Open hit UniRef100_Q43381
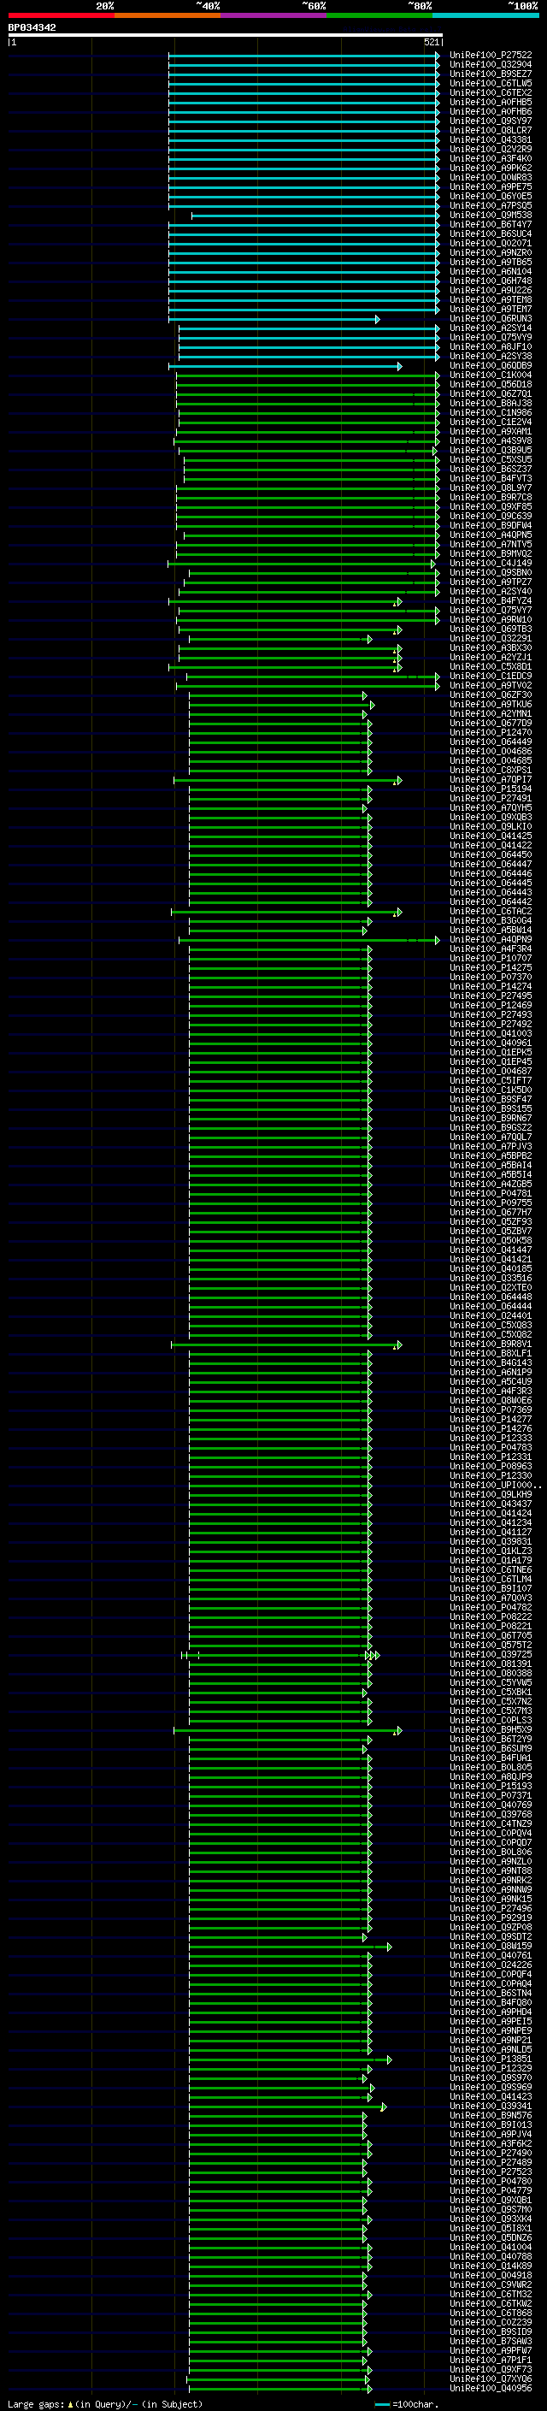This screenshot has width=547, height=2411. pyautogui.click(x=490, y=140)
